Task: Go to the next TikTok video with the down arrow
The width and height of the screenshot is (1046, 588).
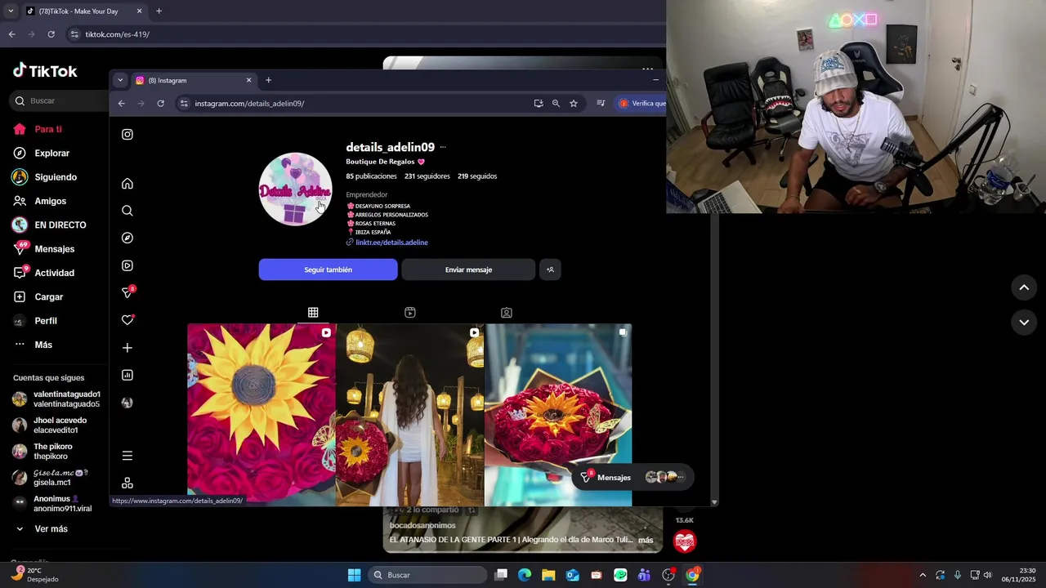Action: point(1024,323)
